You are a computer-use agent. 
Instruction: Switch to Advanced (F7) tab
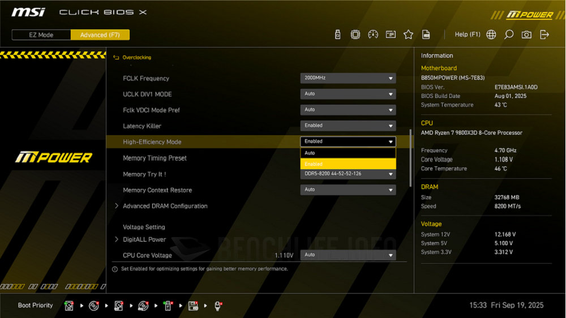[x=100, y=35]
